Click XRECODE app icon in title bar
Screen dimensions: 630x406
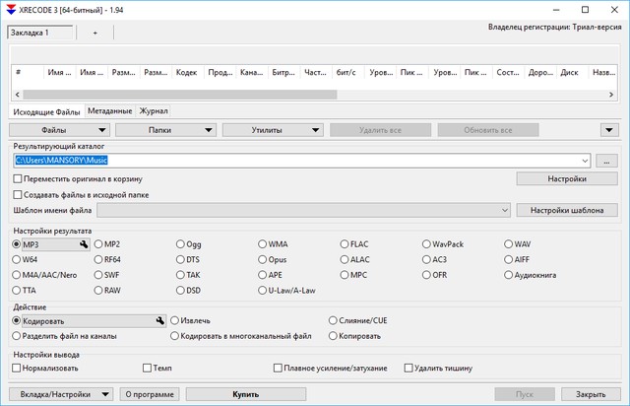(11, 9)
